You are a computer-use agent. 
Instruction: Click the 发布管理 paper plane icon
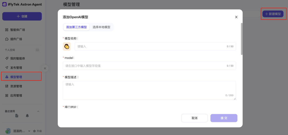pyautogui.click(x=7, y=68)
